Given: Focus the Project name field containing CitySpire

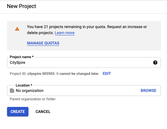Looking at the screenshot, I should pos(84,62).
